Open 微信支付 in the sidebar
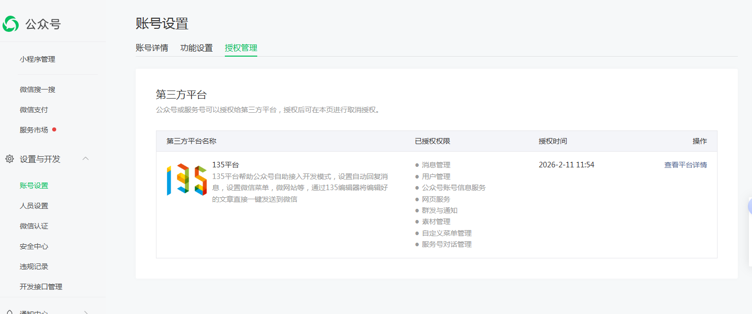The width and height of the screenshot is (752, 314). point(34,110)
